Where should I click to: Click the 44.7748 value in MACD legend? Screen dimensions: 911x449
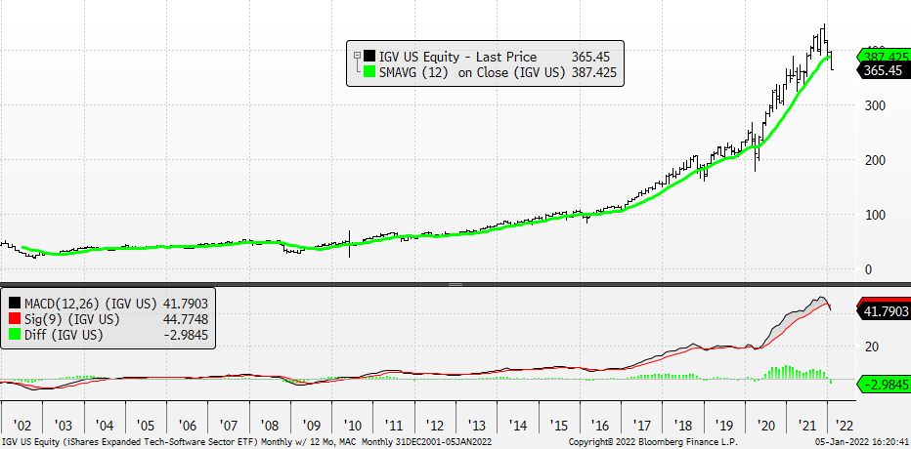click(184, 319)
